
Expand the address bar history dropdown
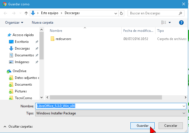click(116, 13)
